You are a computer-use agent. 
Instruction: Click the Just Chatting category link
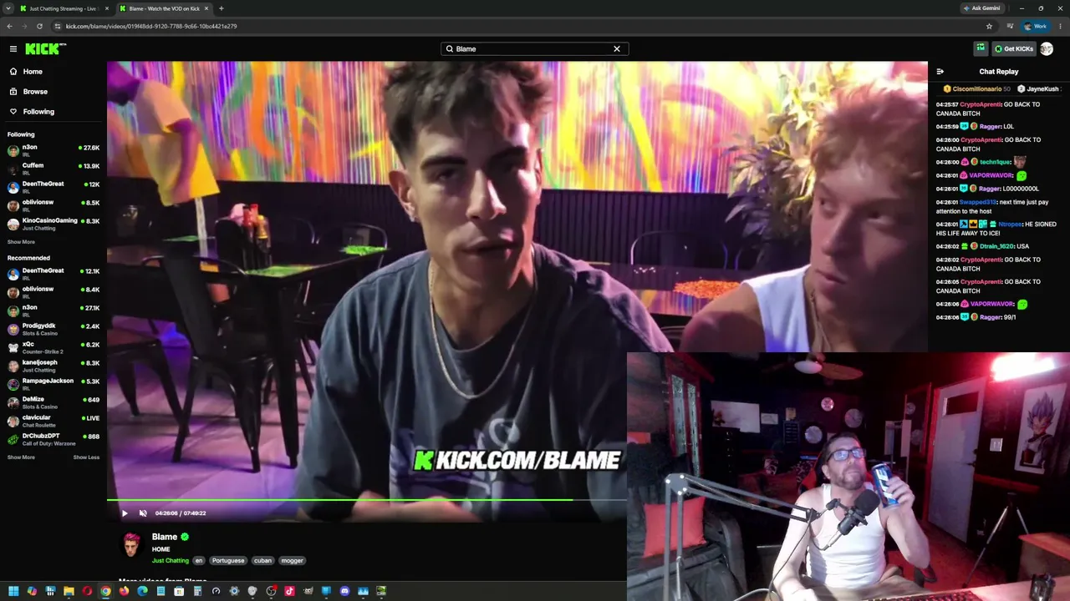(171, 561)
